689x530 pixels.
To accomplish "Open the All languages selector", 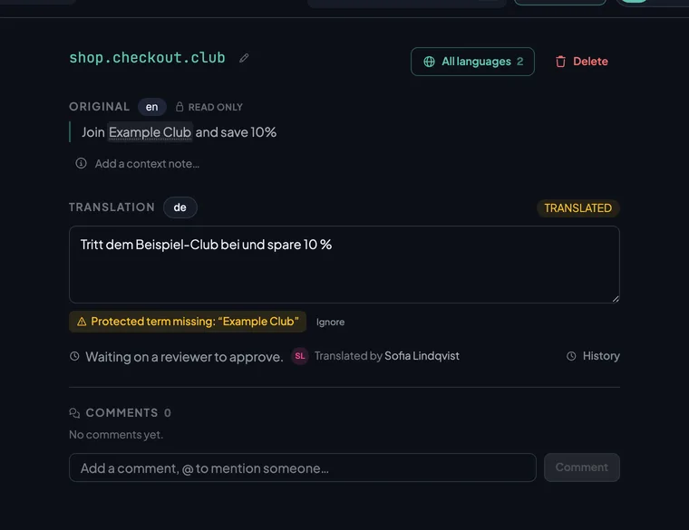I will click(x=472, y=62).
